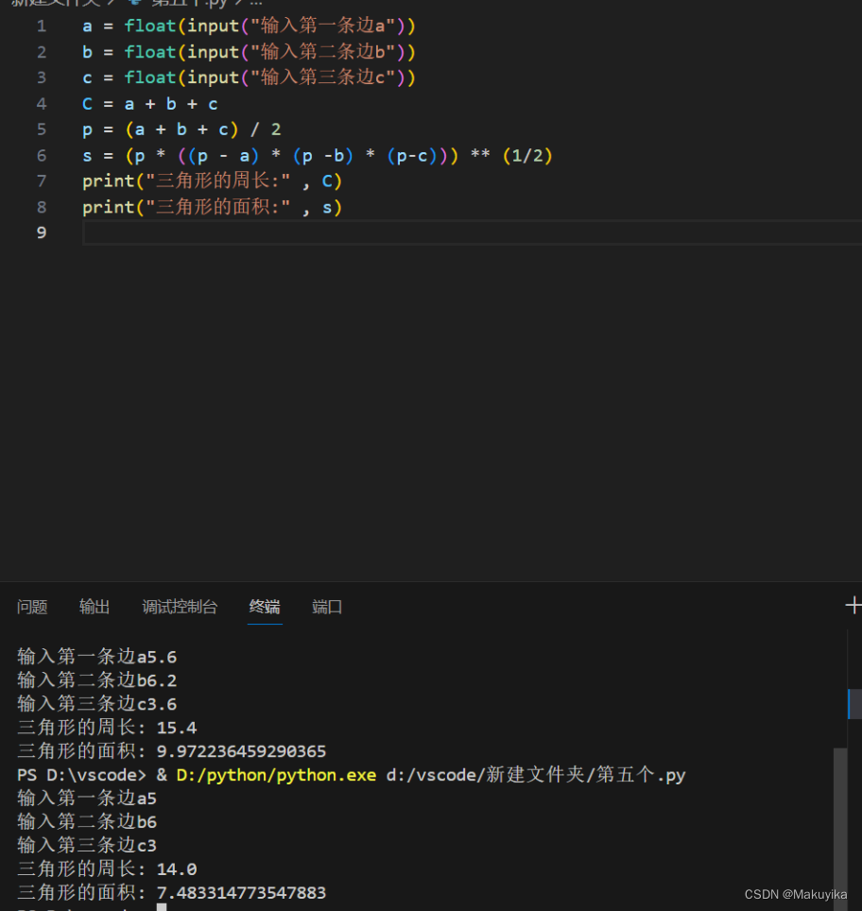
Task: Click the string "输入第三条边c" in line 3
Action: [322, 77]
